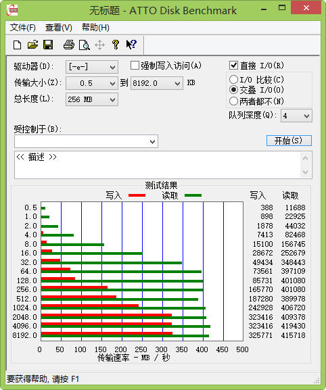
Task: Maximize the ATTO Disk Benchmark window
Action: (x=282, y=8)
